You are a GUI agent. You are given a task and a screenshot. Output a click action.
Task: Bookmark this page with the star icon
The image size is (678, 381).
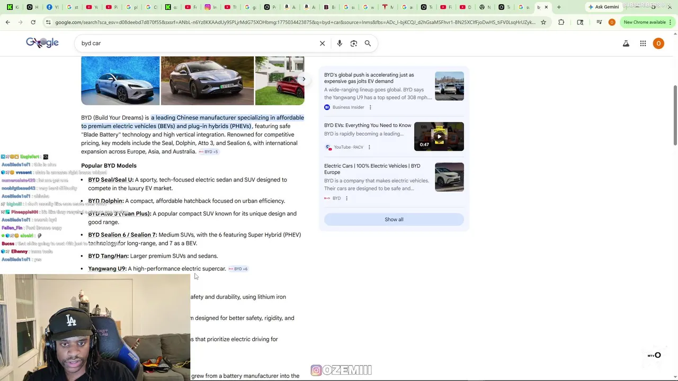[543, 22]
